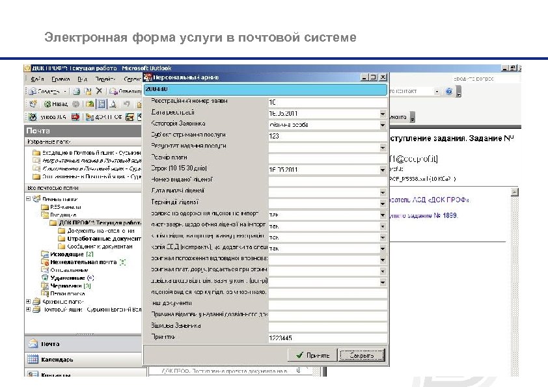
Task: Click the Реєстраційний номер заяви field
Action: coord(327,102)
